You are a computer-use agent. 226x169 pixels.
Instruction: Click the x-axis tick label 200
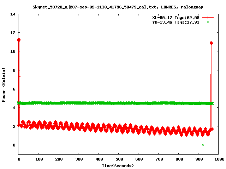coord(59,159)
